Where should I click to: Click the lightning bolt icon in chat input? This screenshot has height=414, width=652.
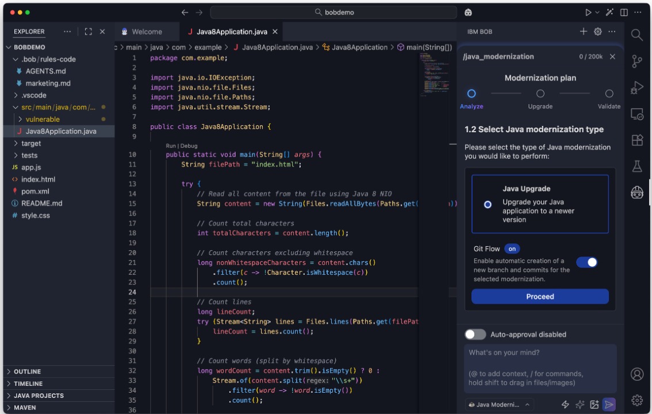565,404
